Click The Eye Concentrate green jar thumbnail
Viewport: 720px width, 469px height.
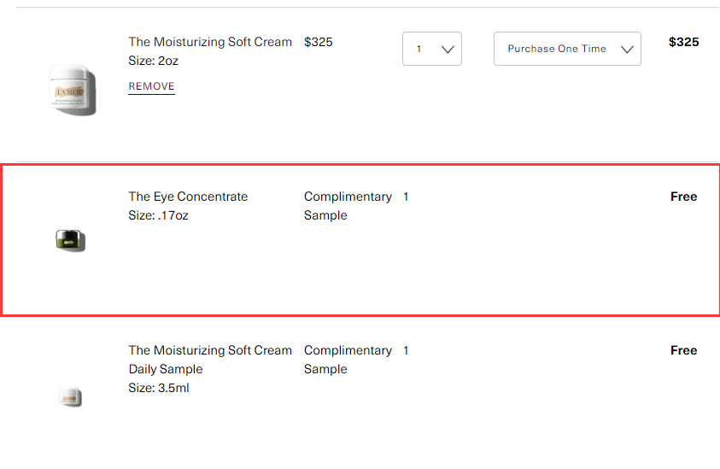pos(70,241)
